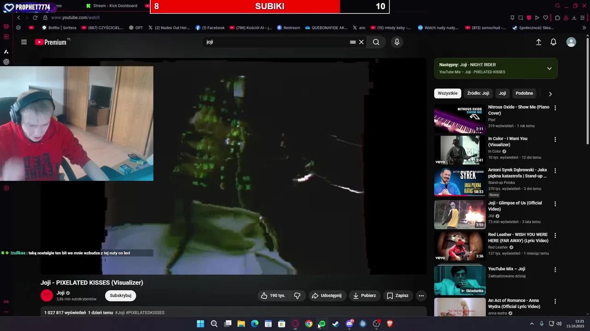Like the video with thumbs up

[273, 296]
